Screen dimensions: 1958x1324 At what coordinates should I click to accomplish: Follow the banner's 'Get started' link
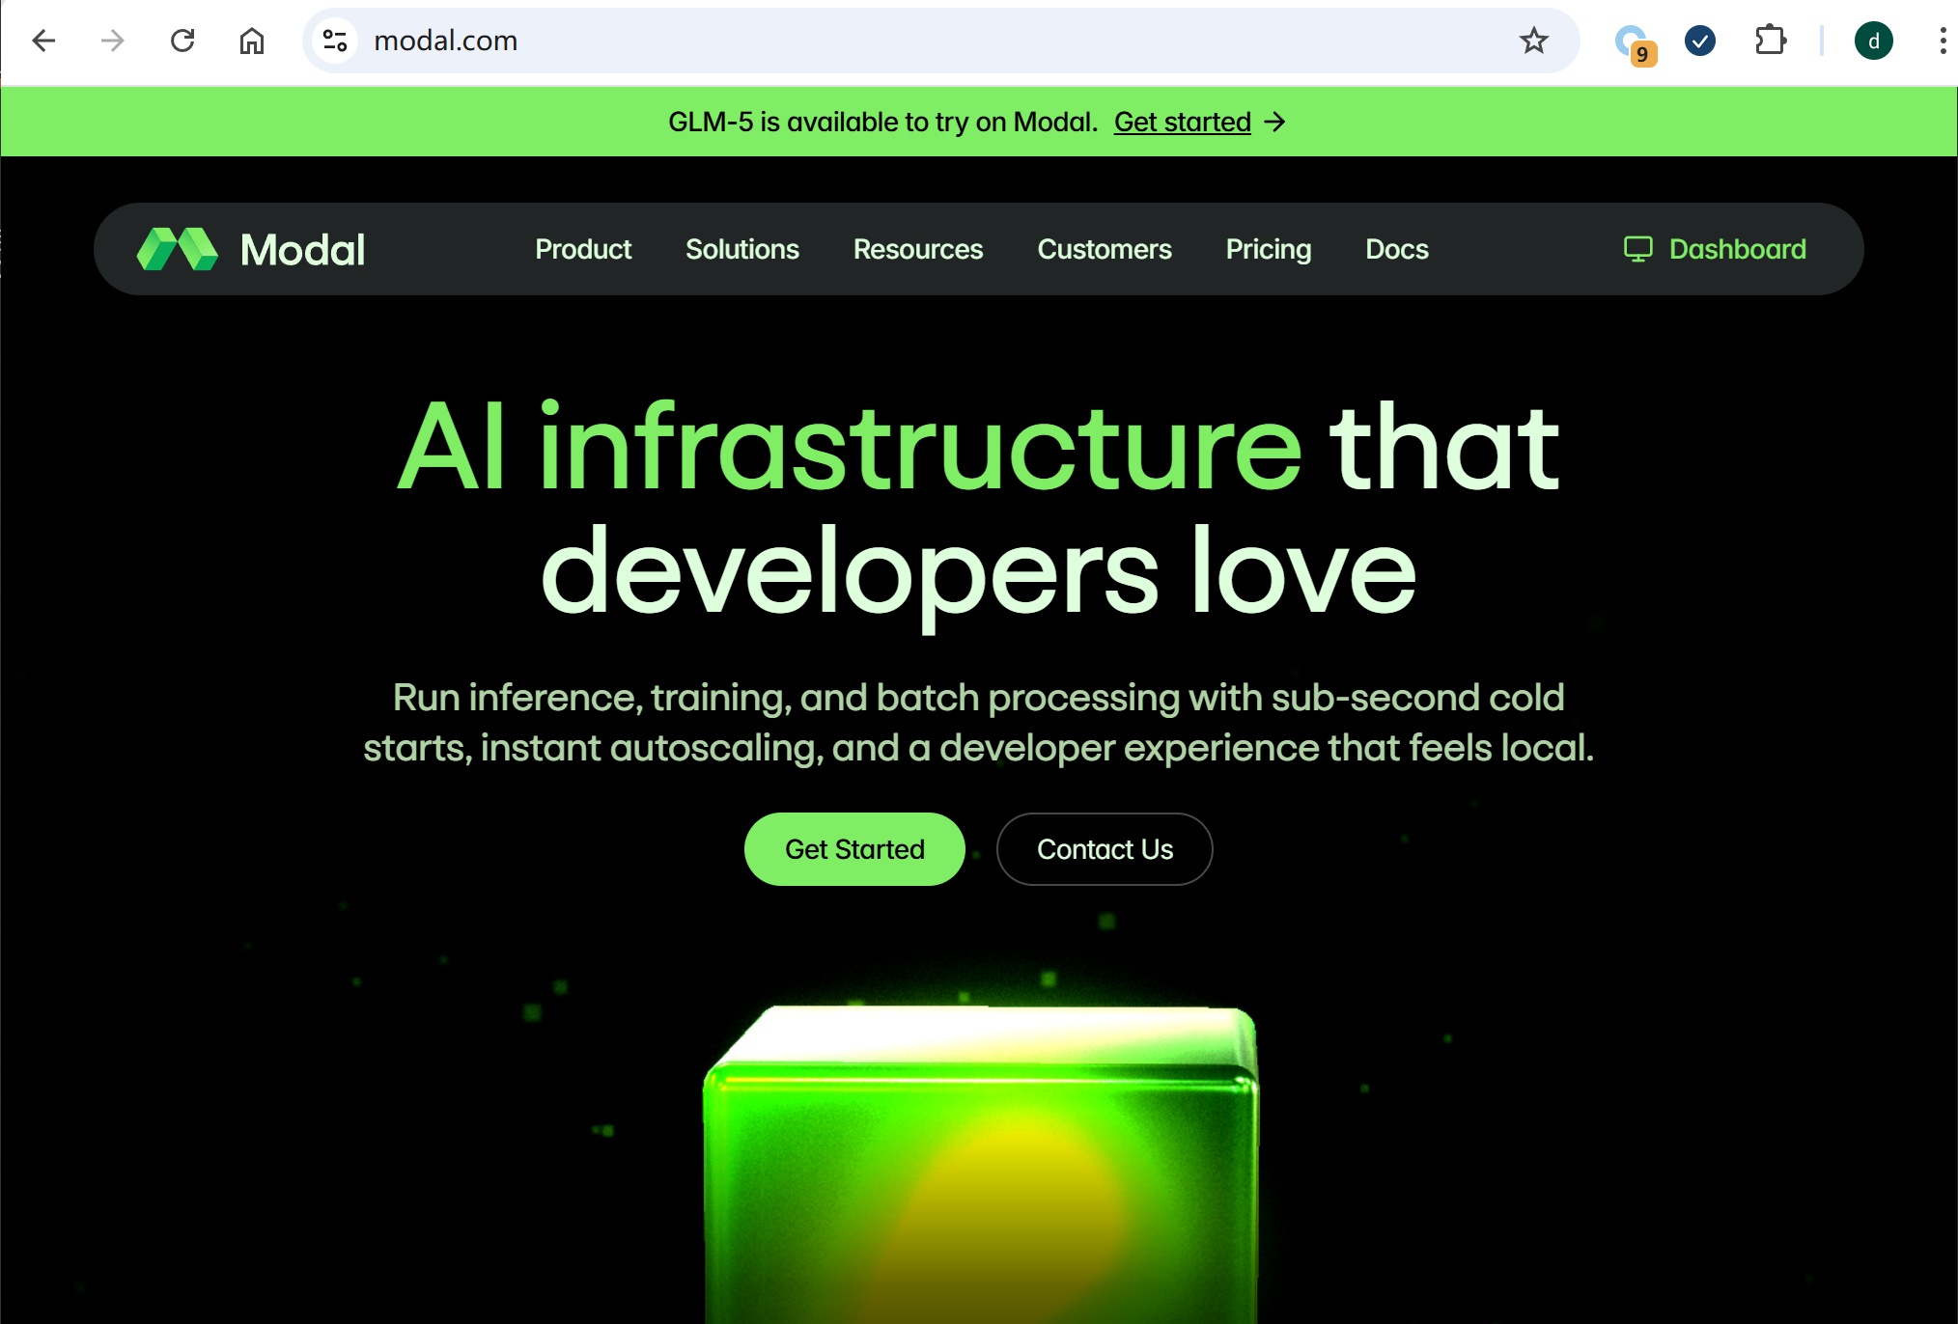(1183, 122)
